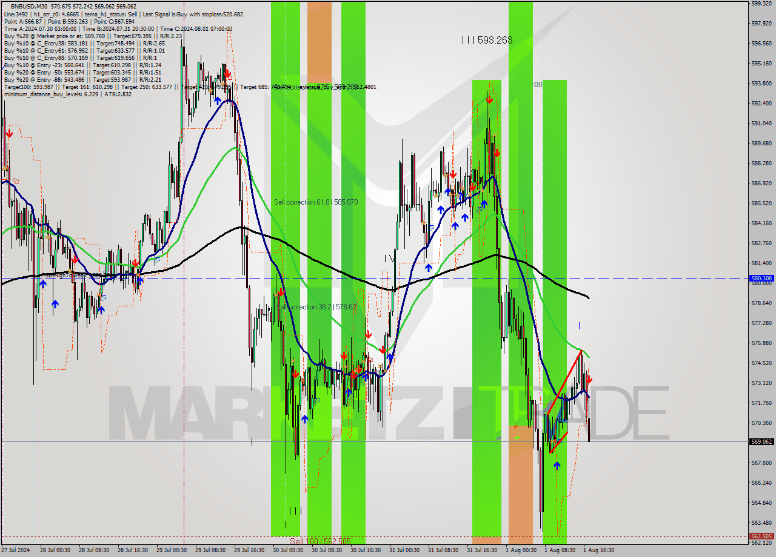Click the 'I I I 593.263' chart label

coord(487,40)
